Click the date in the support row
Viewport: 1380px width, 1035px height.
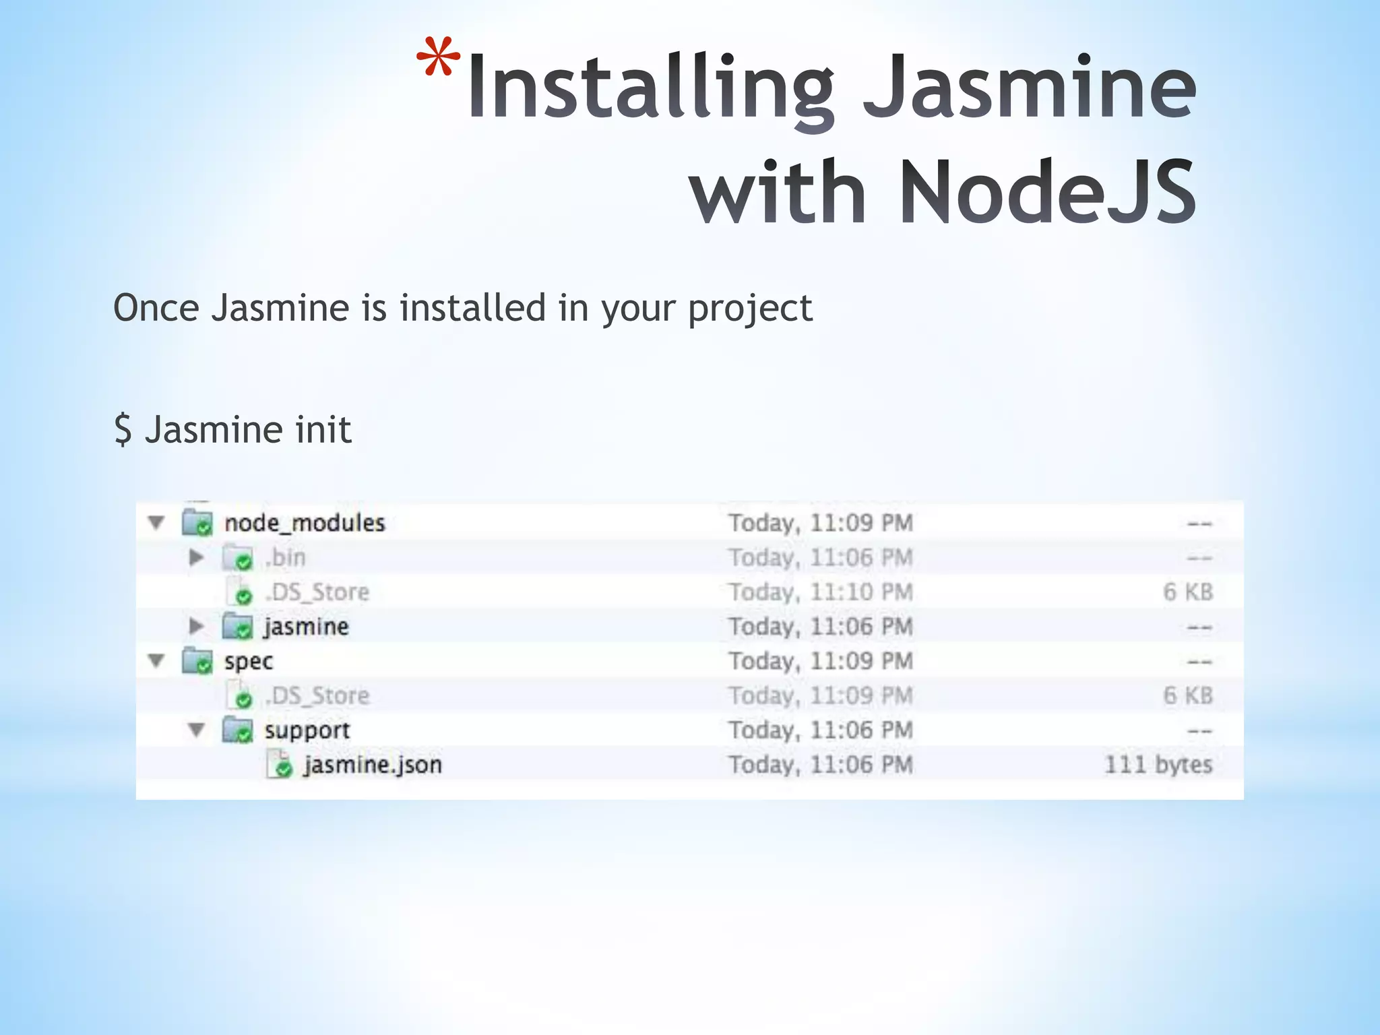click(x=821, y=730)
